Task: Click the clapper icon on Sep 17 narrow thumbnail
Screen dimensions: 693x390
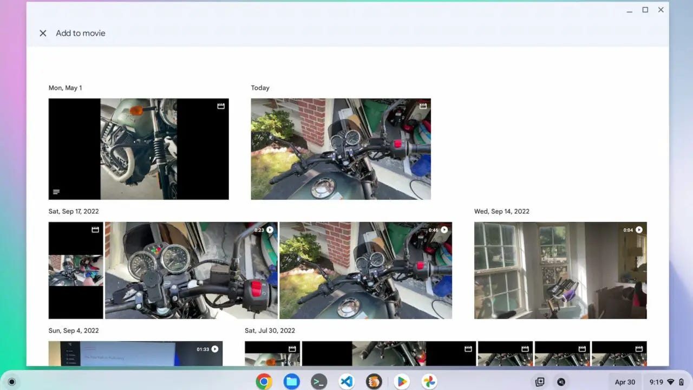Action: [95, 230]
